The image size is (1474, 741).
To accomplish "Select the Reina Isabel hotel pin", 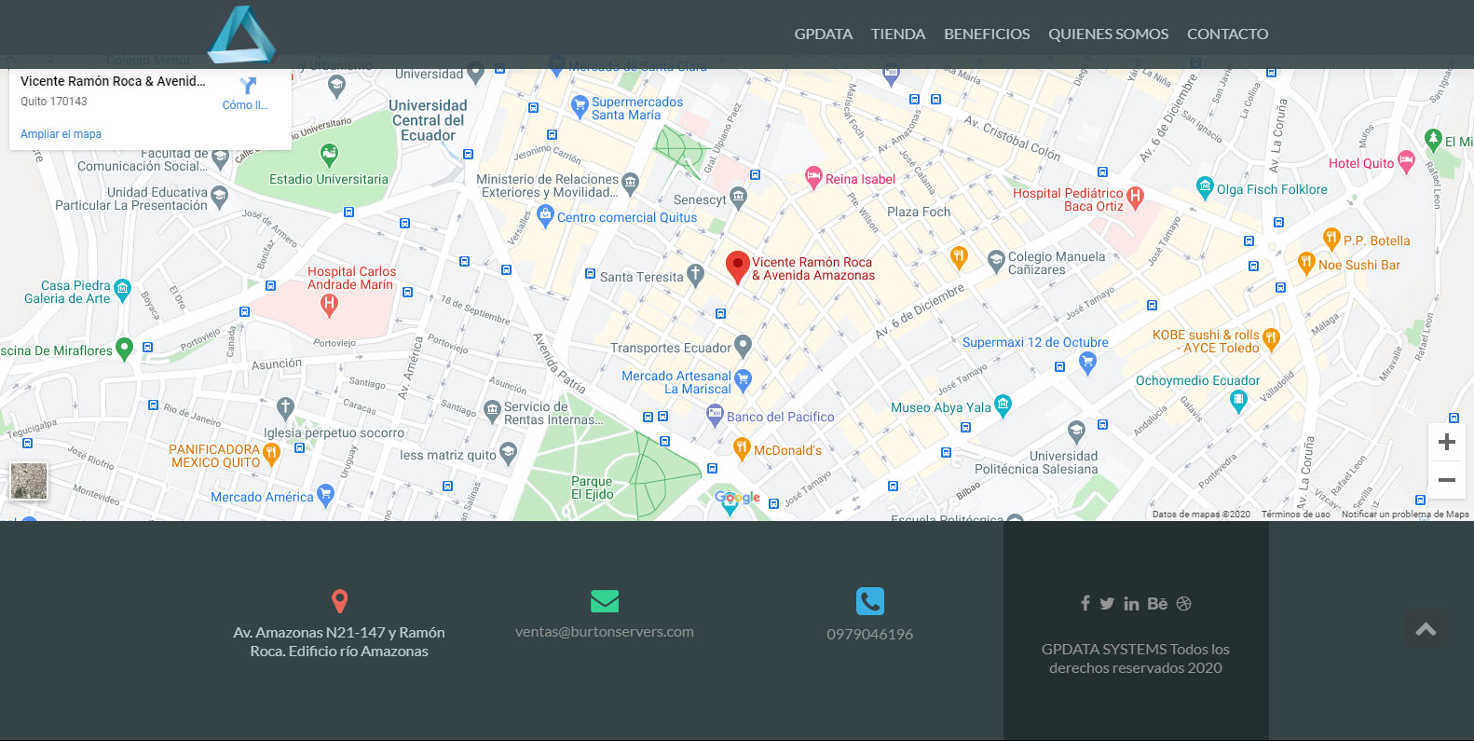I will pyautogui.click(x=813, y=177).
